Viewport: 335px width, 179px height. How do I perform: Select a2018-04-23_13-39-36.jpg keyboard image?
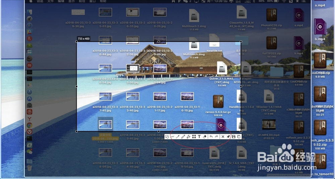tap(78, 12)
